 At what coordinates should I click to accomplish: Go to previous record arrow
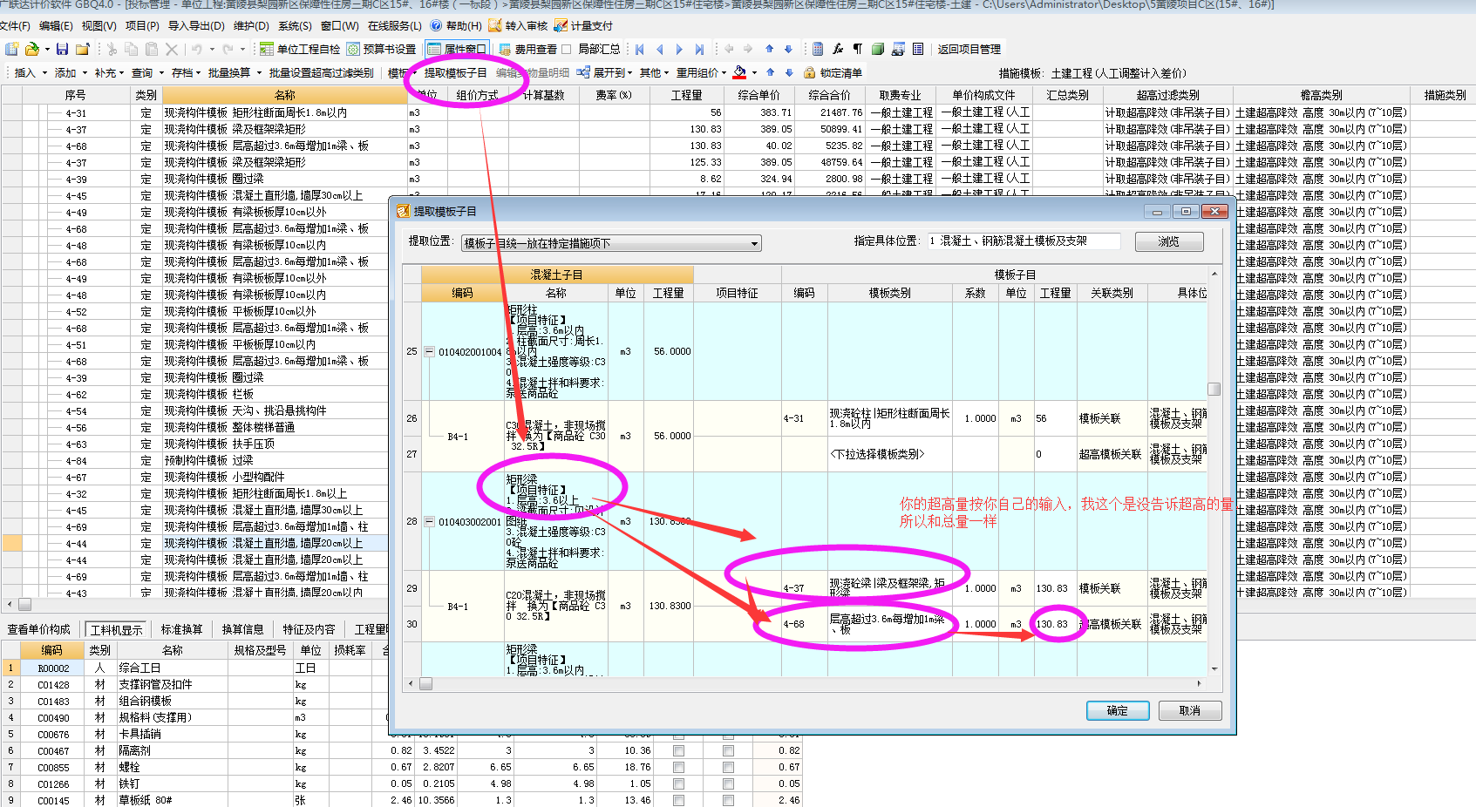click(x=660, y=49)
